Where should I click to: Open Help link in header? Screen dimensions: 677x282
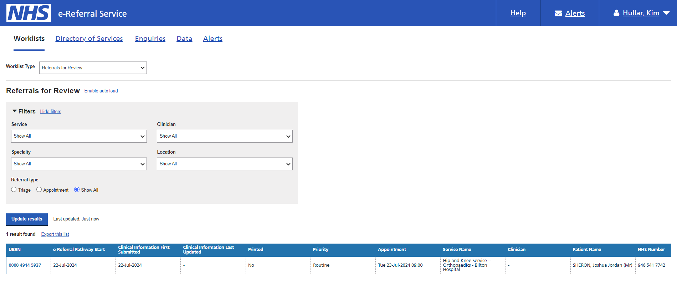[518, 13]
